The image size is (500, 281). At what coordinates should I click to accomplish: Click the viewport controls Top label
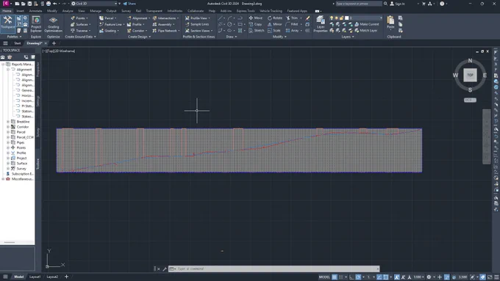[x=51, y=51]
